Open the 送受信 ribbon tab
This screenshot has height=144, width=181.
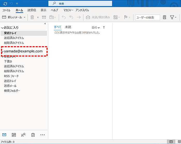(x=31, y=10)
